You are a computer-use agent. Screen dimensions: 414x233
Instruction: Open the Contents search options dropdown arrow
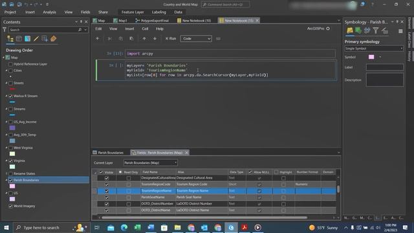[85, 30]
